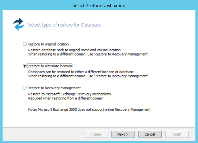
Task: Click the disabled Finish button
Action: (177, 134)
